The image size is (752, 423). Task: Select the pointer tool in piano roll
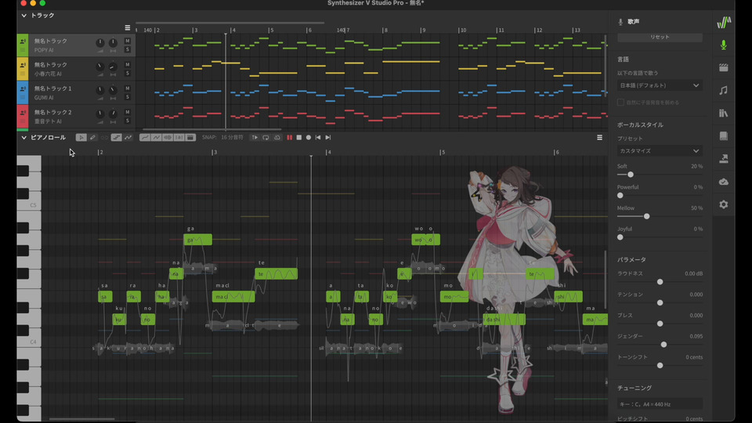click(81, 138)
